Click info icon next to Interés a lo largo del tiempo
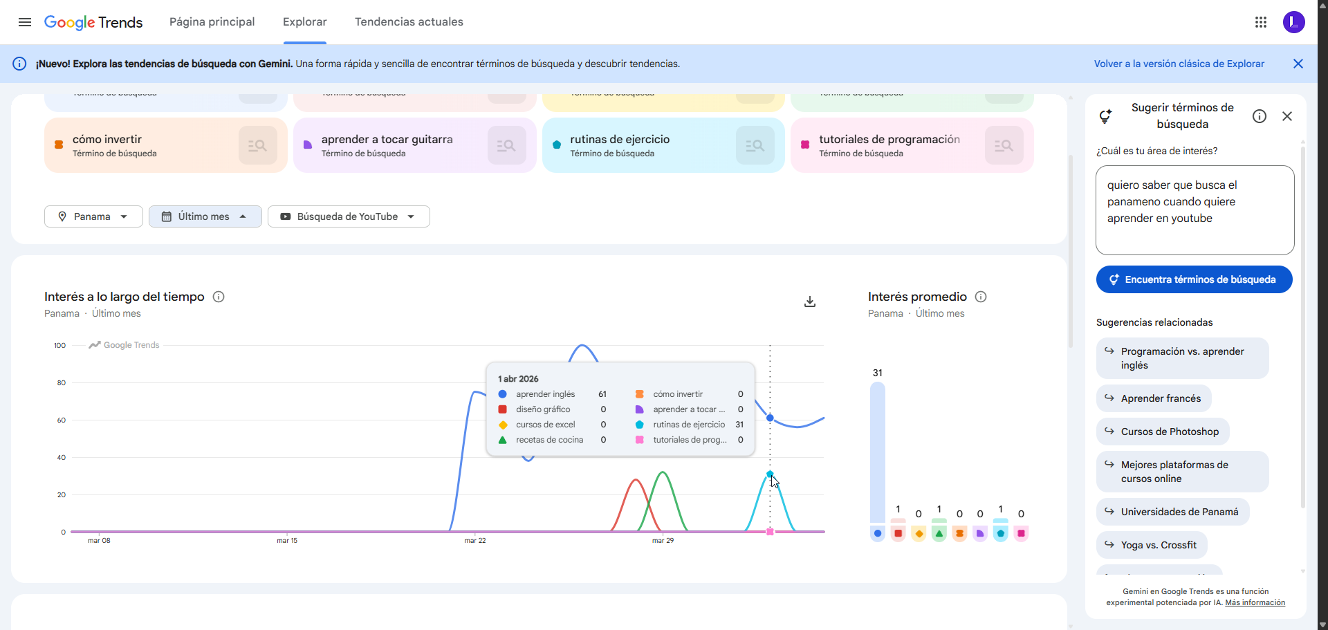Screen dimensions: 1328x630 [219, 297]
